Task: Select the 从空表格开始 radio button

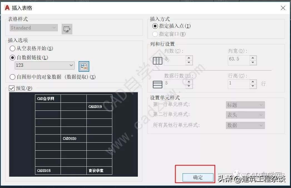Action: coord(12,48)
